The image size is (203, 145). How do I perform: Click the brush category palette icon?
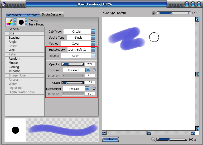click(x=10, y=22)
